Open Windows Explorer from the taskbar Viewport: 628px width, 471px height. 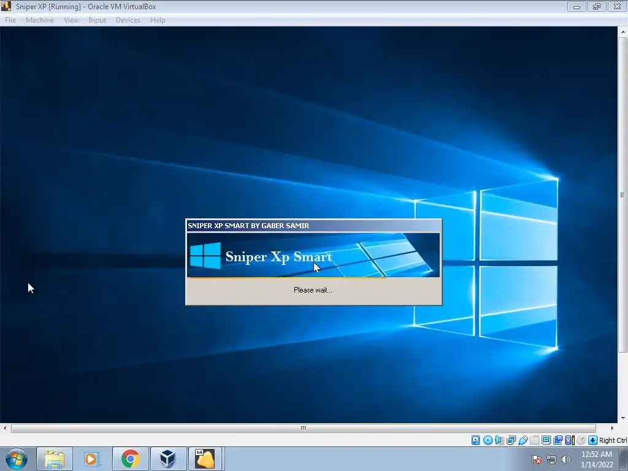click(x=55, y=459)
